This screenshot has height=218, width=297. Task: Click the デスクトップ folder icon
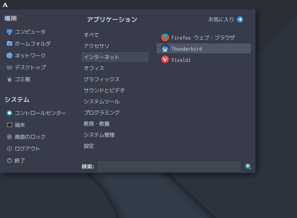(x=10, y=67)
